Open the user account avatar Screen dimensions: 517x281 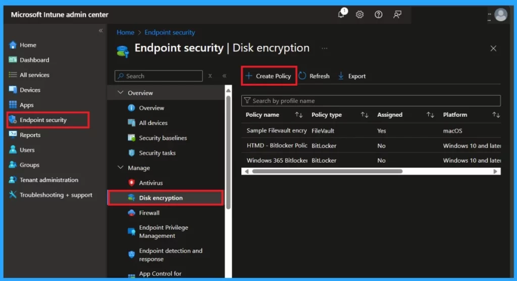point(500,15)
